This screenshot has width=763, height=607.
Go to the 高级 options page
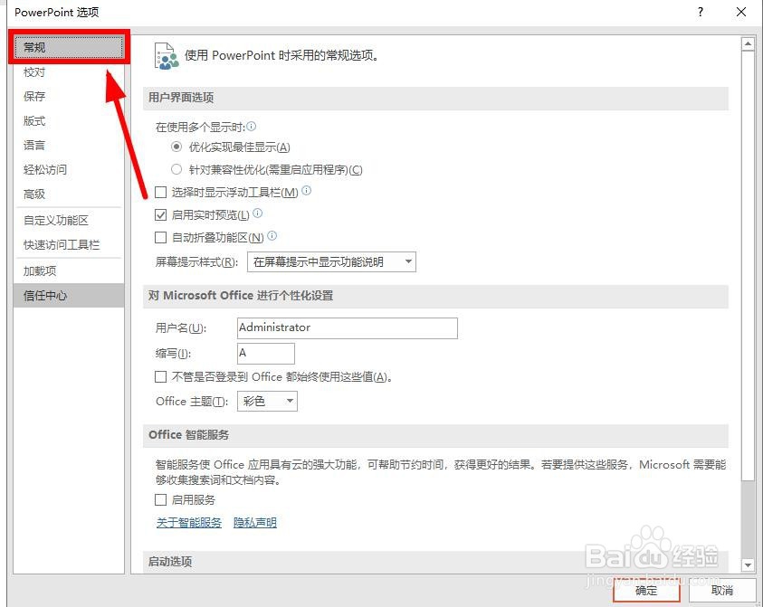coord(34,194)
